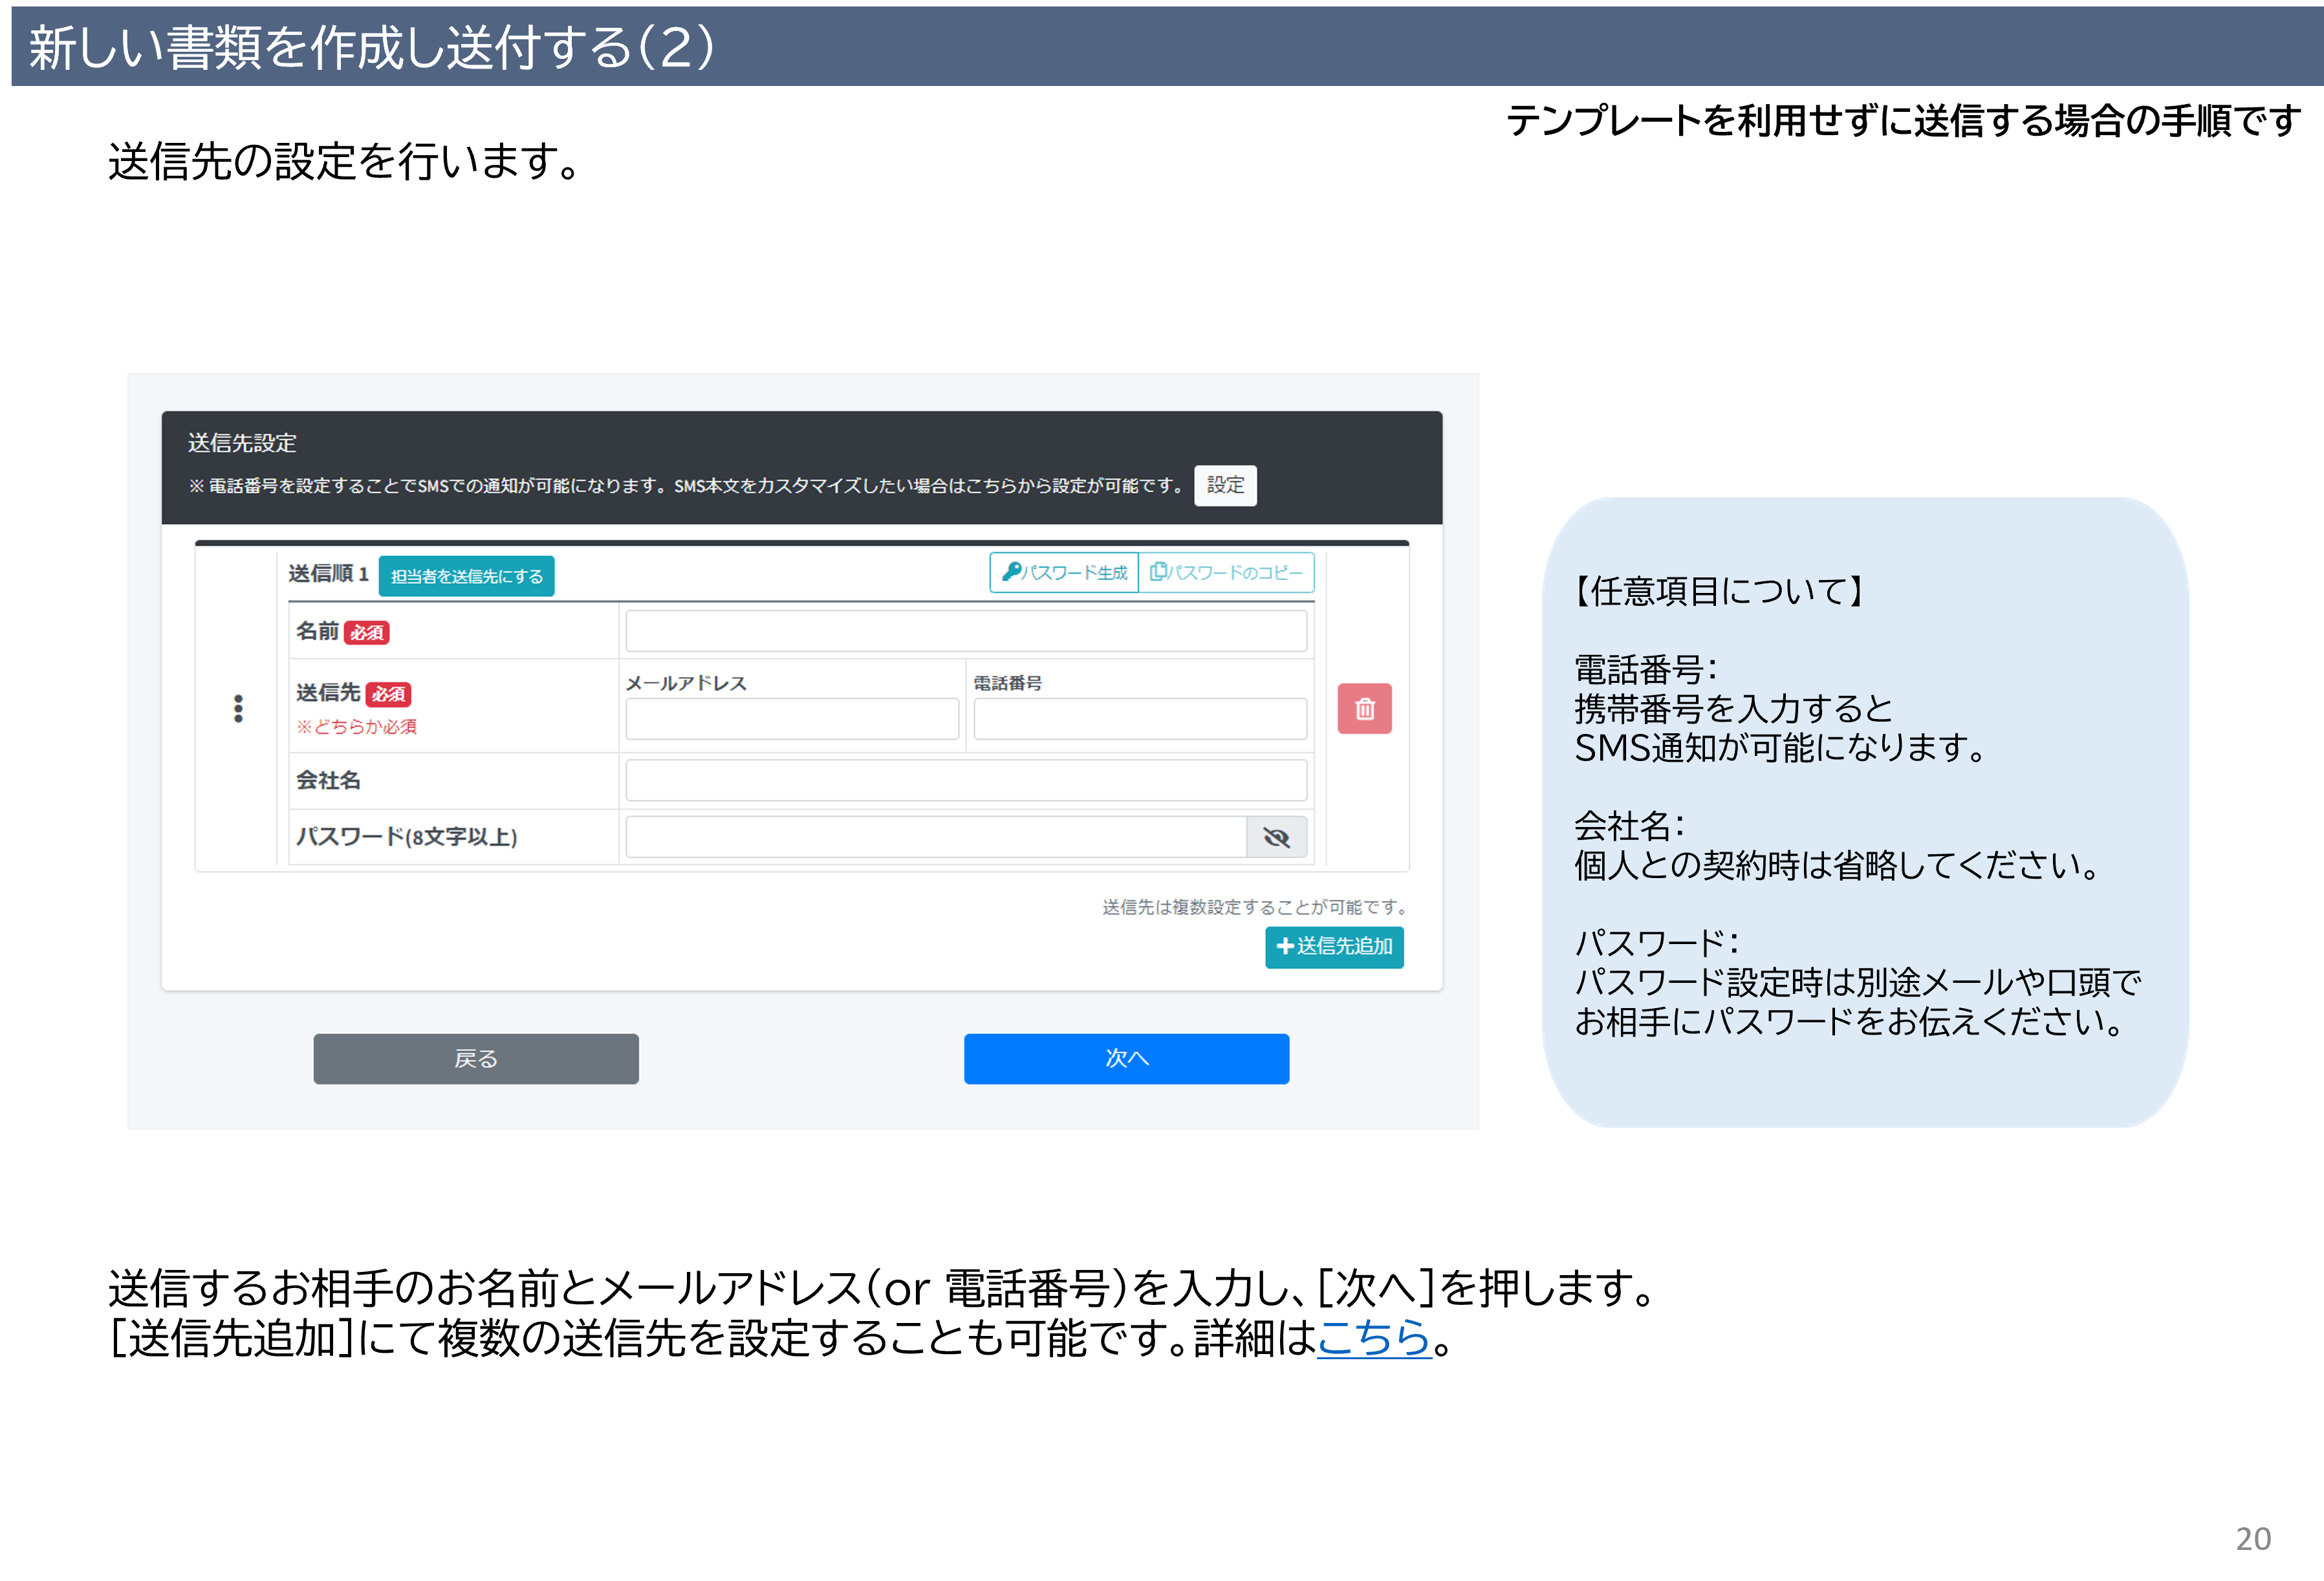This screenshot has height=1581, width=2324.
Task: Click the 必須 badge beside 名前
Action: (367, 633)
